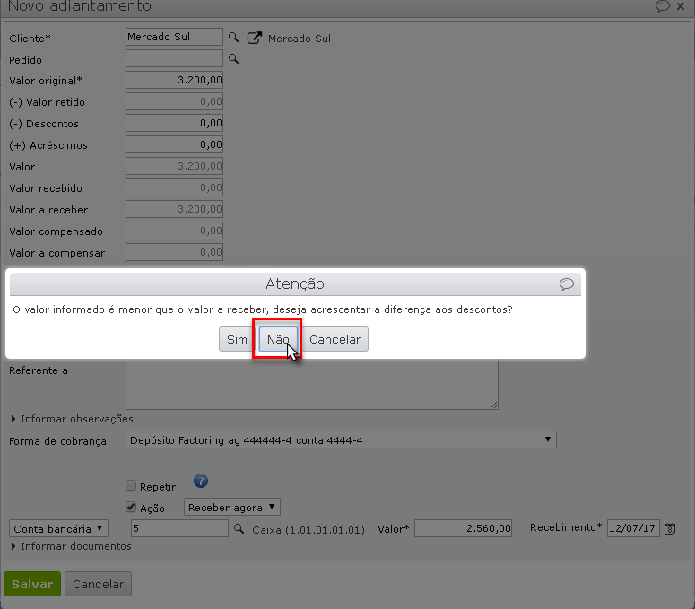
Task: Click the empty Pedido input field
Action: tap(174, 58)
